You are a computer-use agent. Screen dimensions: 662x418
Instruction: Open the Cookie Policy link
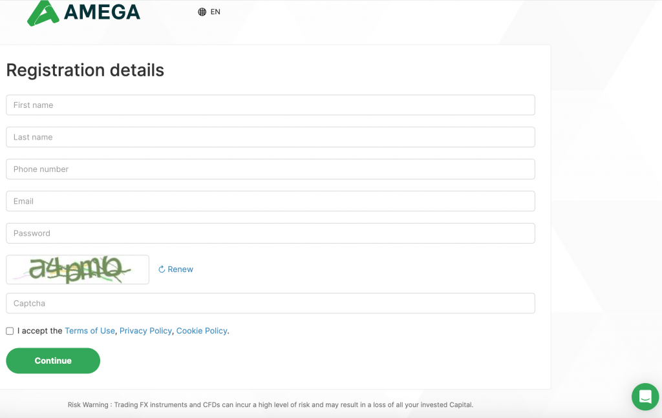[202, 331]
